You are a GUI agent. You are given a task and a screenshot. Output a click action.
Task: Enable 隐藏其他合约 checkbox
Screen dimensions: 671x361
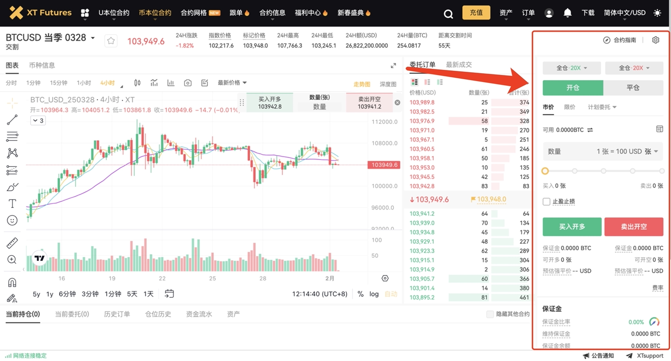coord(490,314)
